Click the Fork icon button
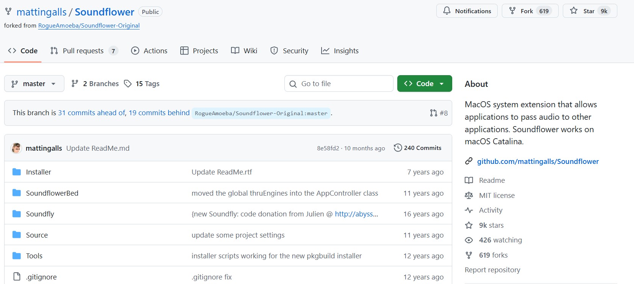Image resolution: width=634 pixels, height=284 pixels. click(512, 11)
